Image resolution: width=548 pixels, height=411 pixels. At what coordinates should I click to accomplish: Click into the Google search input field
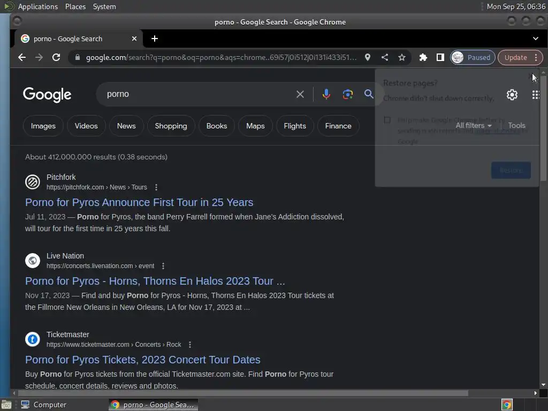199,94
